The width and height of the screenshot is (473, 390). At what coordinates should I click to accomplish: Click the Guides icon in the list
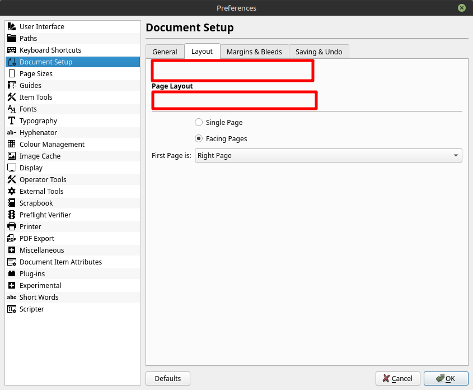[12, 85]
